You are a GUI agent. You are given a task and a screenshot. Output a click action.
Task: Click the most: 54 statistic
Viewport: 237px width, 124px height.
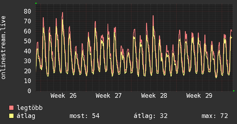click(85, 116)
